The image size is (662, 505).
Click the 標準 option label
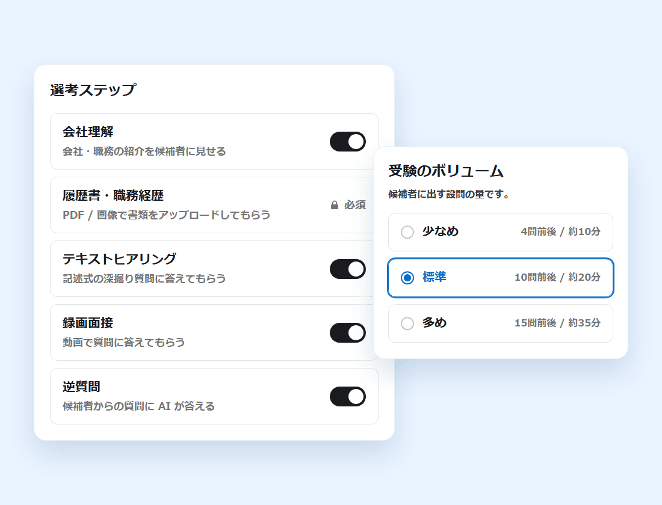435,277
